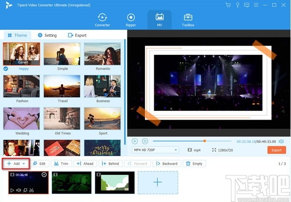Click the Trim button

[x=61, y=163]
